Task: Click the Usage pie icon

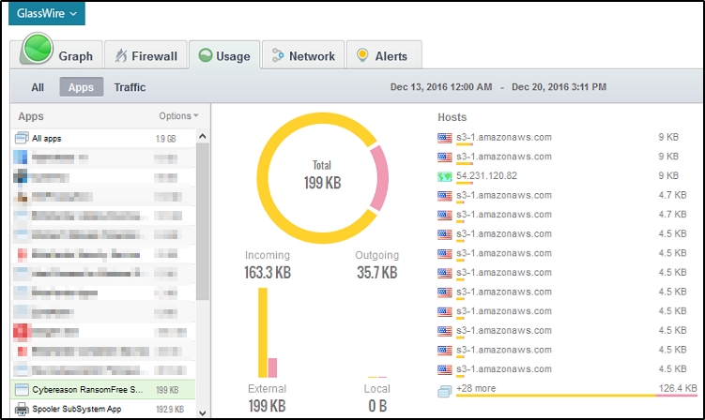Action: click(x=206, y=55)
